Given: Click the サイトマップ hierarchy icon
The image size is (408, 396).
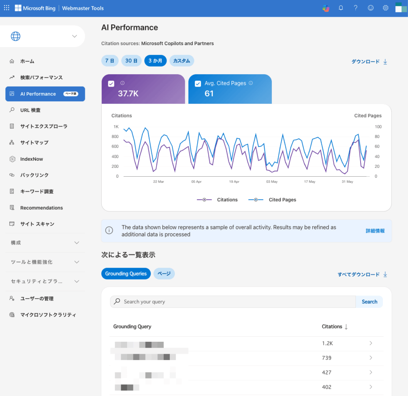Looking at the screenshot, I should click(x=12, y=142).
